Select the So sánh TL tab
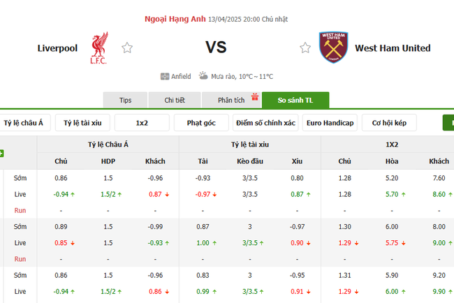This screenshot has height=303, width=454. click(x=295, y=101)
